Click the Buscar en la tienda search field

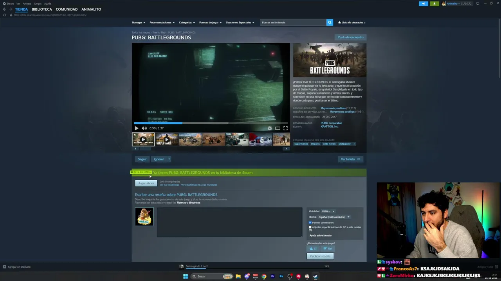293,22
